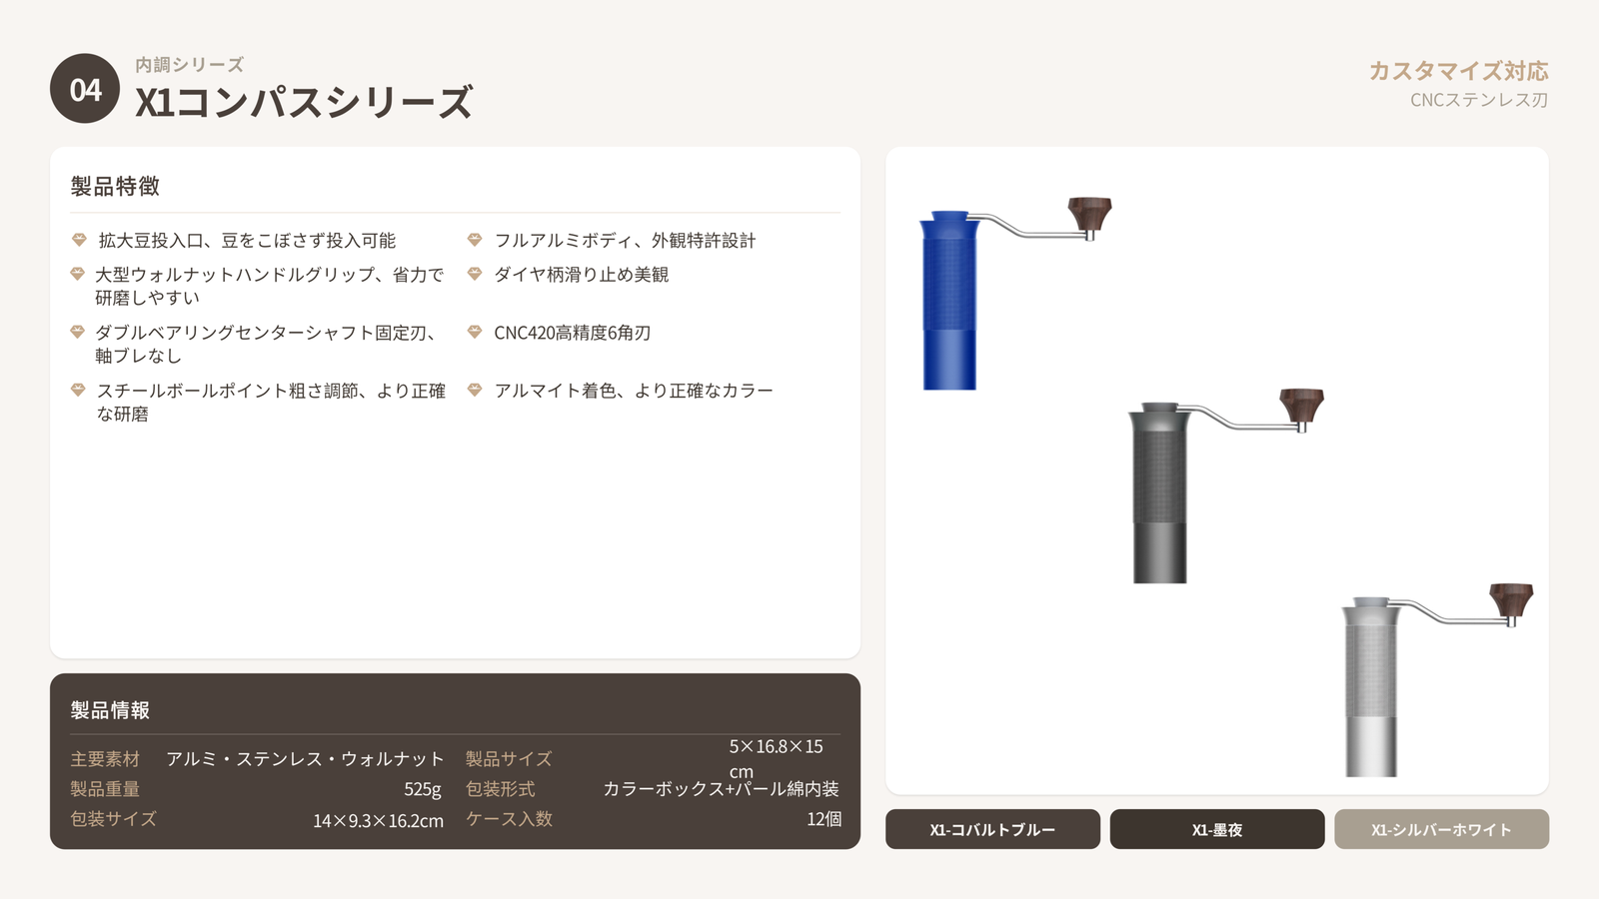Select the X1-コバルトブルー color button
Viewport: 1599px width, 899px height.
click(992, 829)
